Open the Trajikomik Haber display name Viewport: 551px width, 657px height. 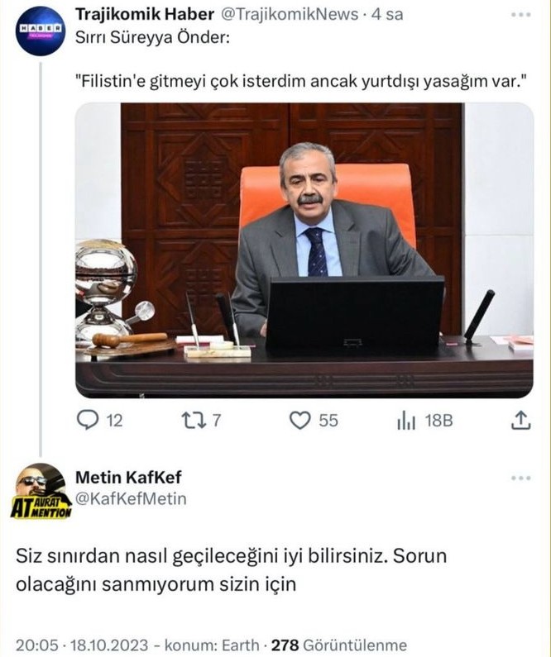point(145,15)
